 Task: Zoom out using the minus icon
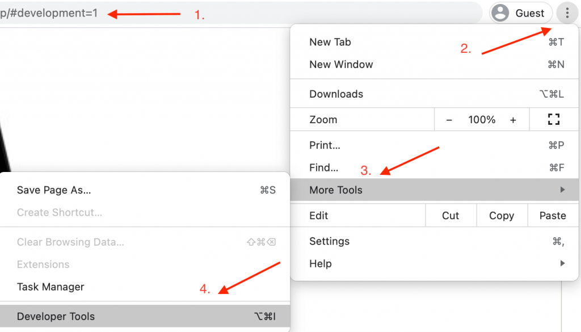450,119
